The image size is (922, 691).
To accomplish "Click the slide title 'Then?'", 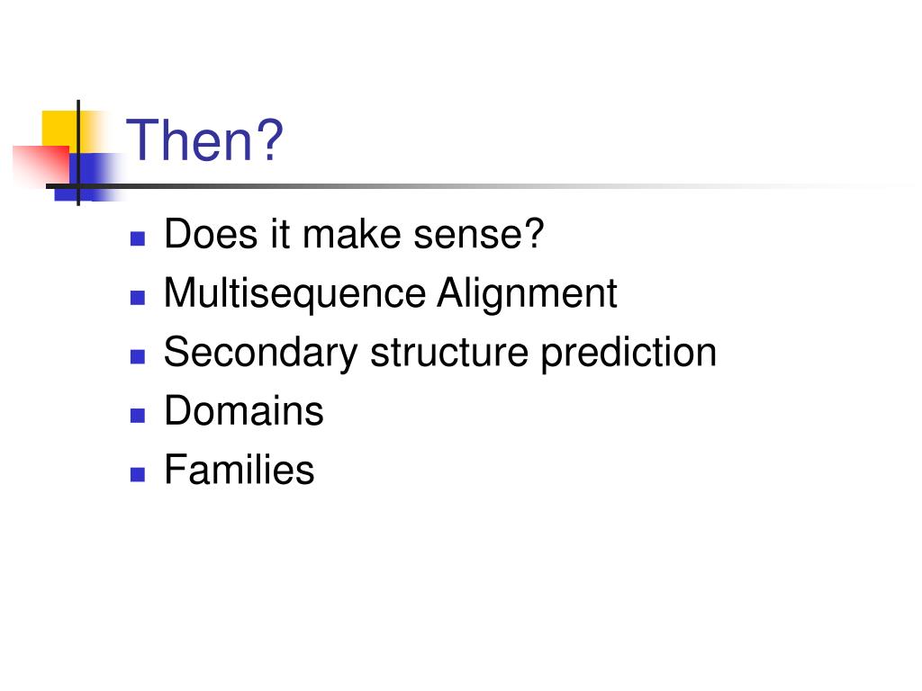I will coord(204,139).
